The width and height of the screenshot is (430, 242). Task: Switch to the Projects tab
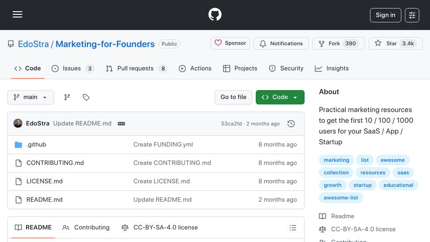tap(240, 68)
